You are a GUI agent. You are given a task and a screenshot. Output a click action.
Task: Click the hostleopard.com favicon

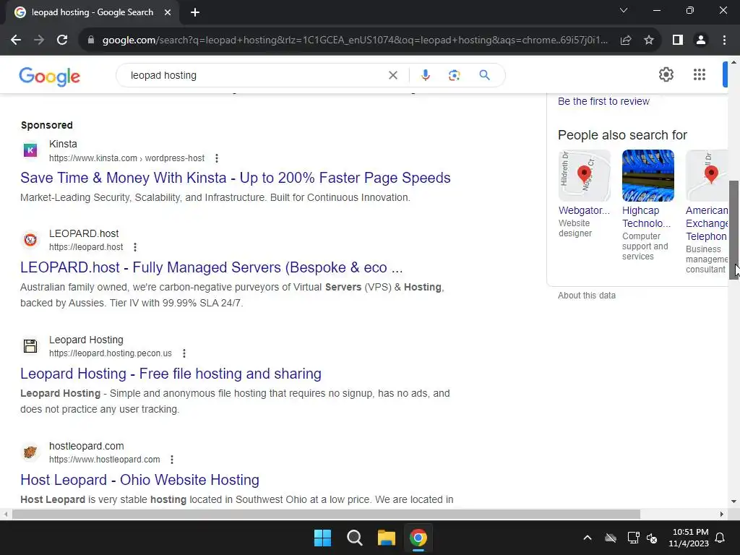tap(30, 452)
